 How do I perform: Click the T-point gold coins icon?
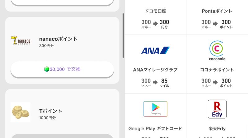point(20,112)
